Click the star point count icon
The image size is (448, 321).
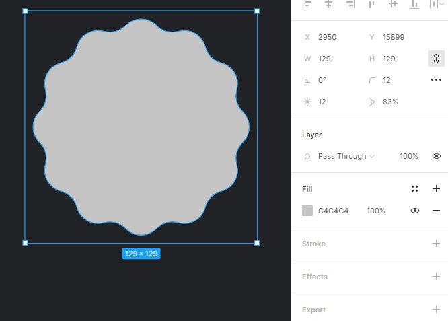click(307, 102)
